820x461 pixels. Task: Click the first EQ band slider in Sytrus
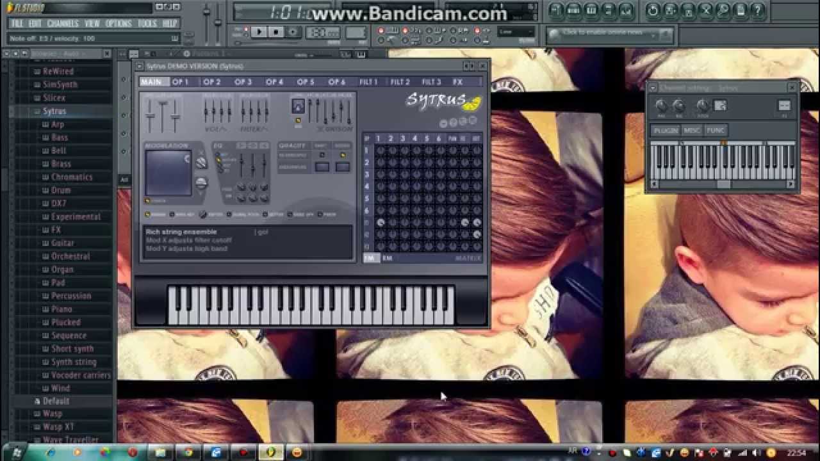coord(241,166)
